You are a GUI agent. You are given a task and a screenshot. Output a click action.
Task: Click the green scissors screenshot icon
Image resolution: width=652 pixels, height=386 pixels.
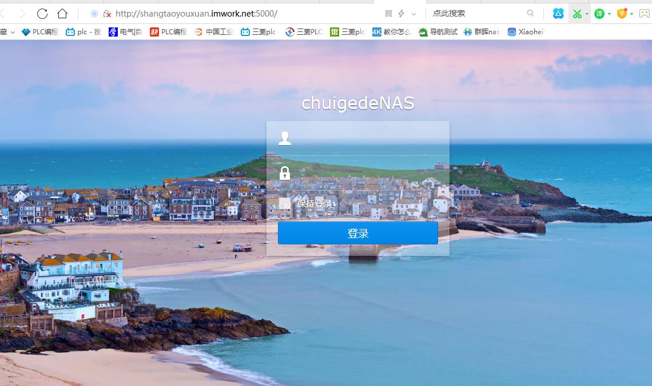pyautogui.click(x=577, y=14)
